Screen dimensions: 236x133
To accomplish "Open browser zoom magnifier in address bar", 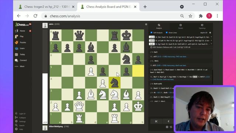I will 182,16.
